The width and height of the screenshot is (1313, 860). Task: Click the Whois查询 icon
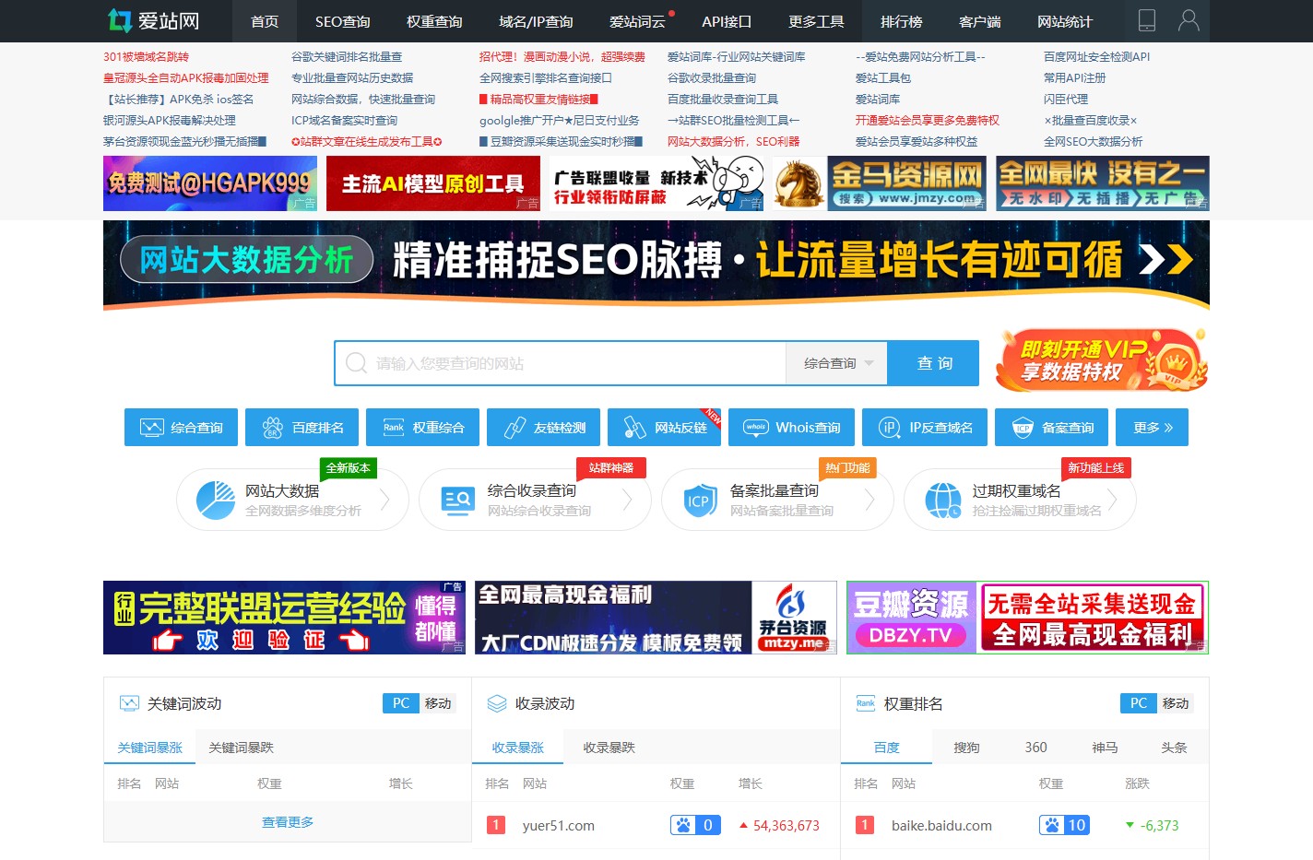(756, 428)
